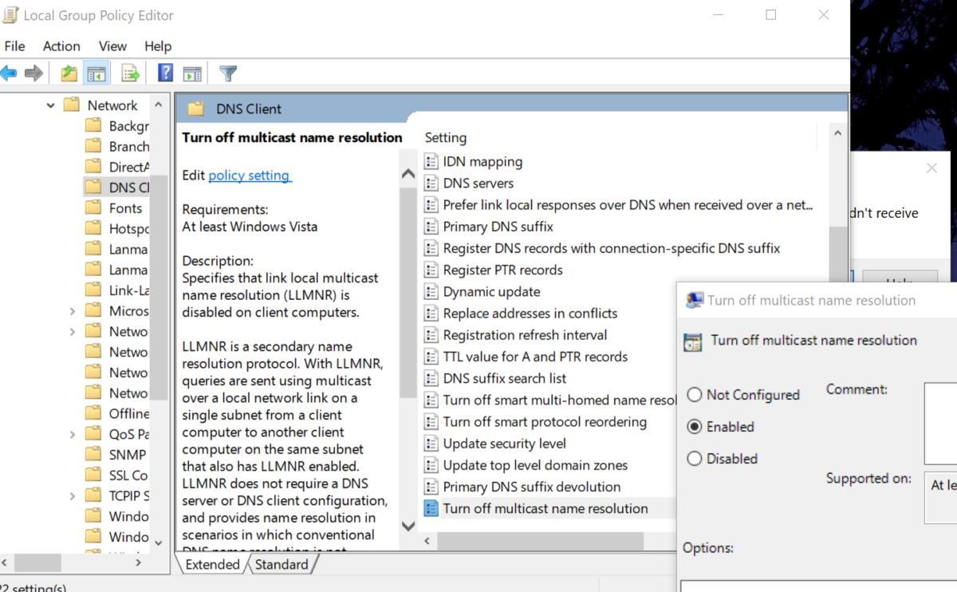Click the Forward navigation arrow
The image size is (957, 592).
click(x=32, y=73)
